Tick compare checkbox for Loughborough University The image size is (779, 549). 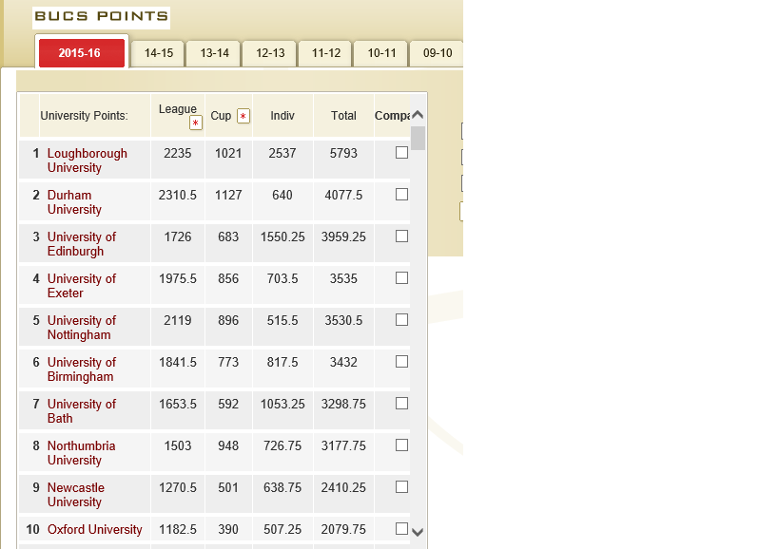402,153
